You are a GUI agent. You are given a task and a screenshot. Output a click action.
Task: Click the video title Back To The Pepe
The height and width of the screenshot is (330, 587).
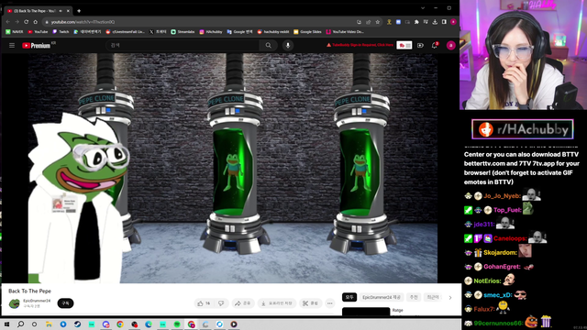[29, 291]
